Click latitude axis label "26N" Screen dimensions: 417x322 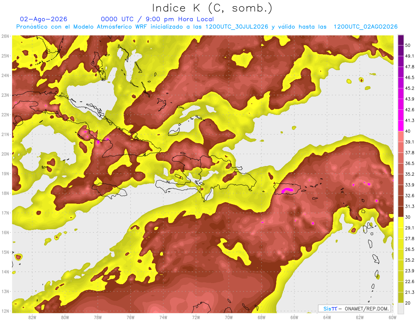(x=5, y=36)
